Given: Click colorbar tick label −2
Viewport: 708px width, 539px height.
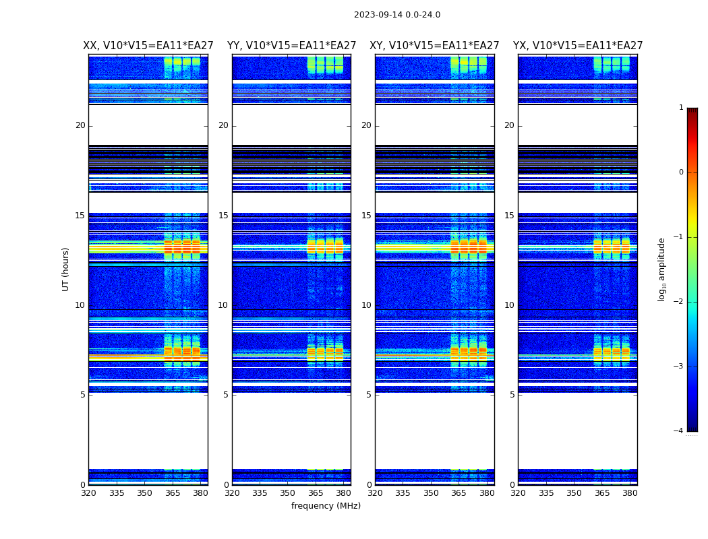Looking at the screenshot, I should (680, 302).
